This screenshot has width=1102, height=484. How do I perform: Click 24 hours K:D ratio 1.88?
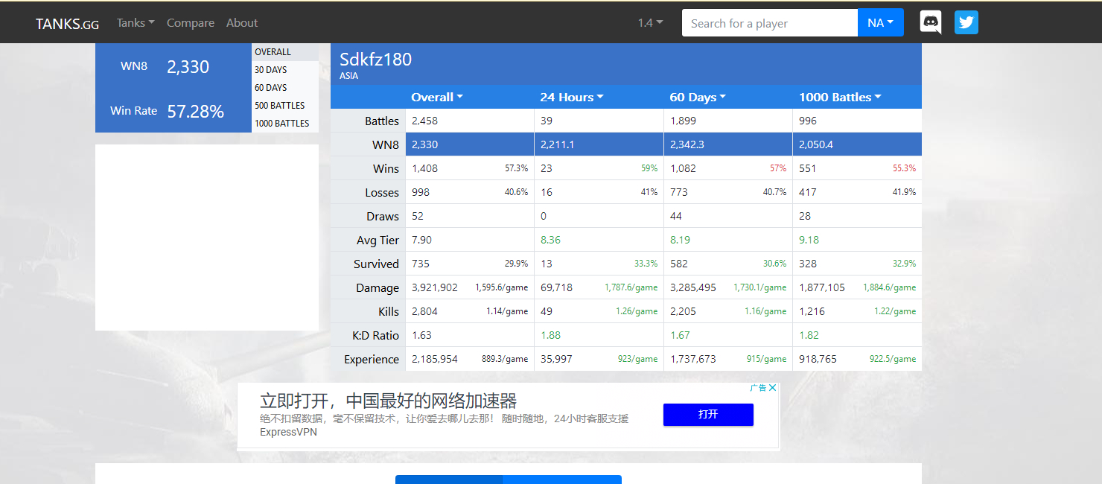coord(550,336)
